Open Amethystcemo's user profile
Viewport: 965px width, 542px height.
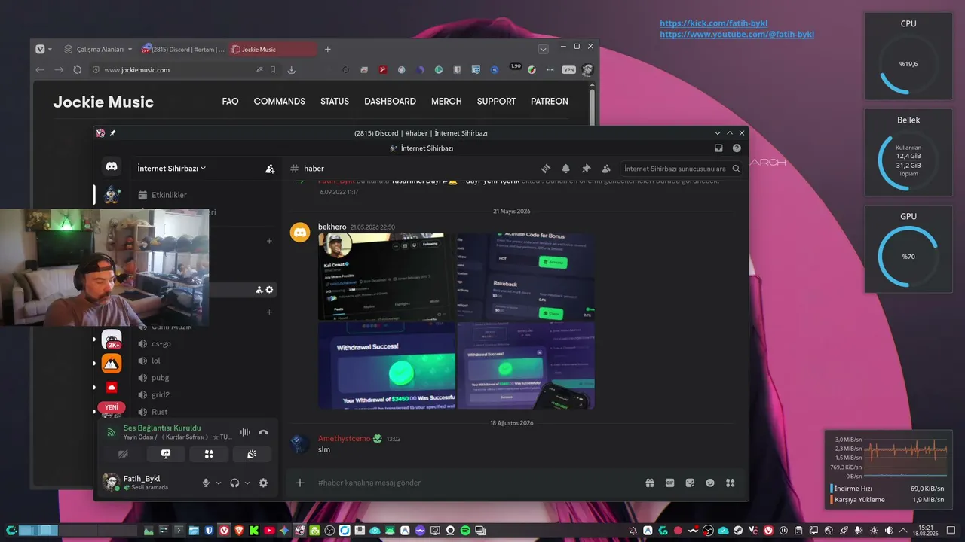[x=345, y=438]
